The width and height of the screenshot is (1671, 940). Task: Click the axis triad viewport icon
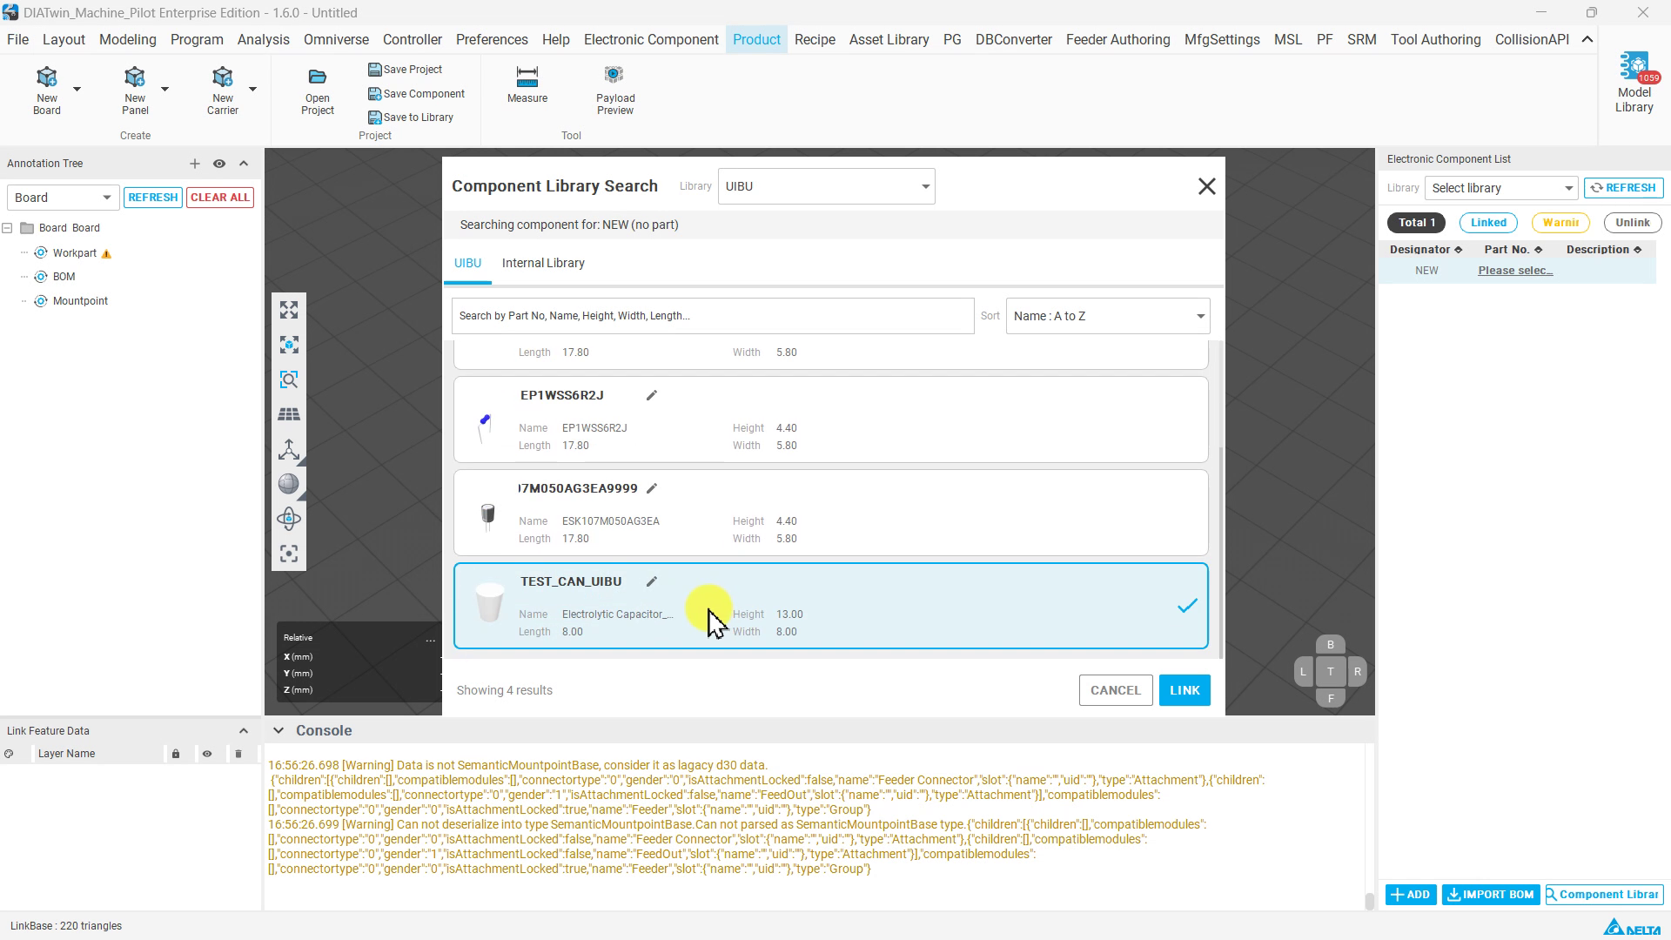pyautogui.click(x=289, y=449)
